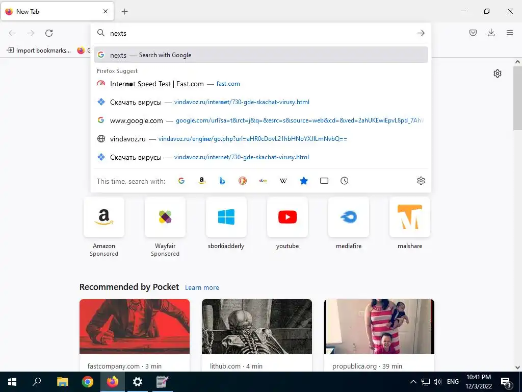Image resolution: width=522 pixels, height=392 pixels.
Task: Launch Chrome from the taskbar
Action: [88, 382]
